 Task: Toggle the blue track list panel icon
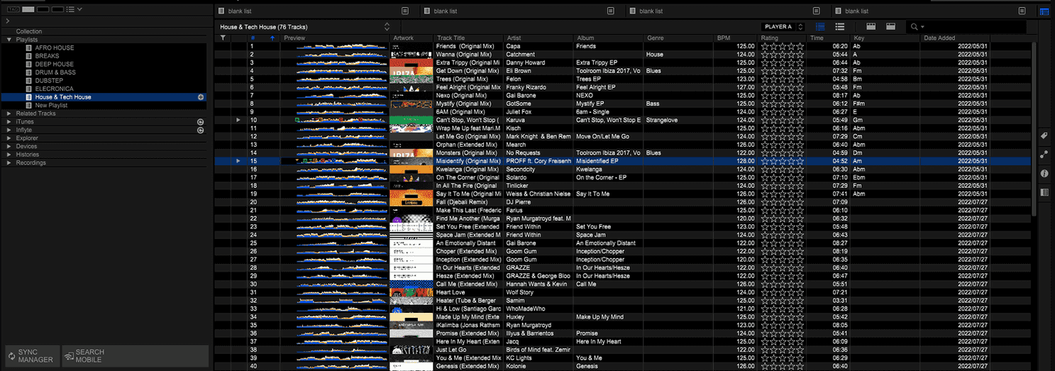(x=1044, y=11)
